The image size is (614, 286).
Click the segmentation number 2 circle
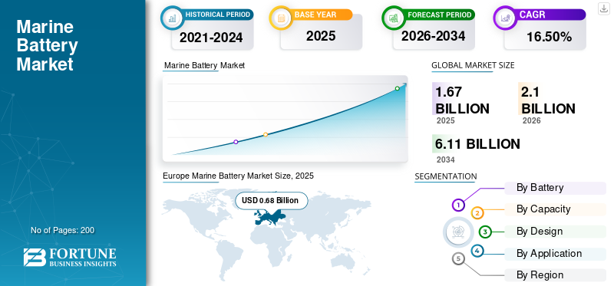click(477, 213)
